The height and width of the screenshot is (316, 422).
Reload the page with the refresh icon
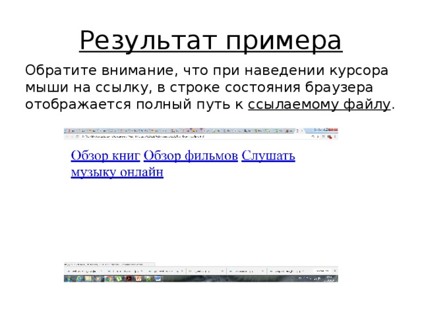tap(76, 136)
